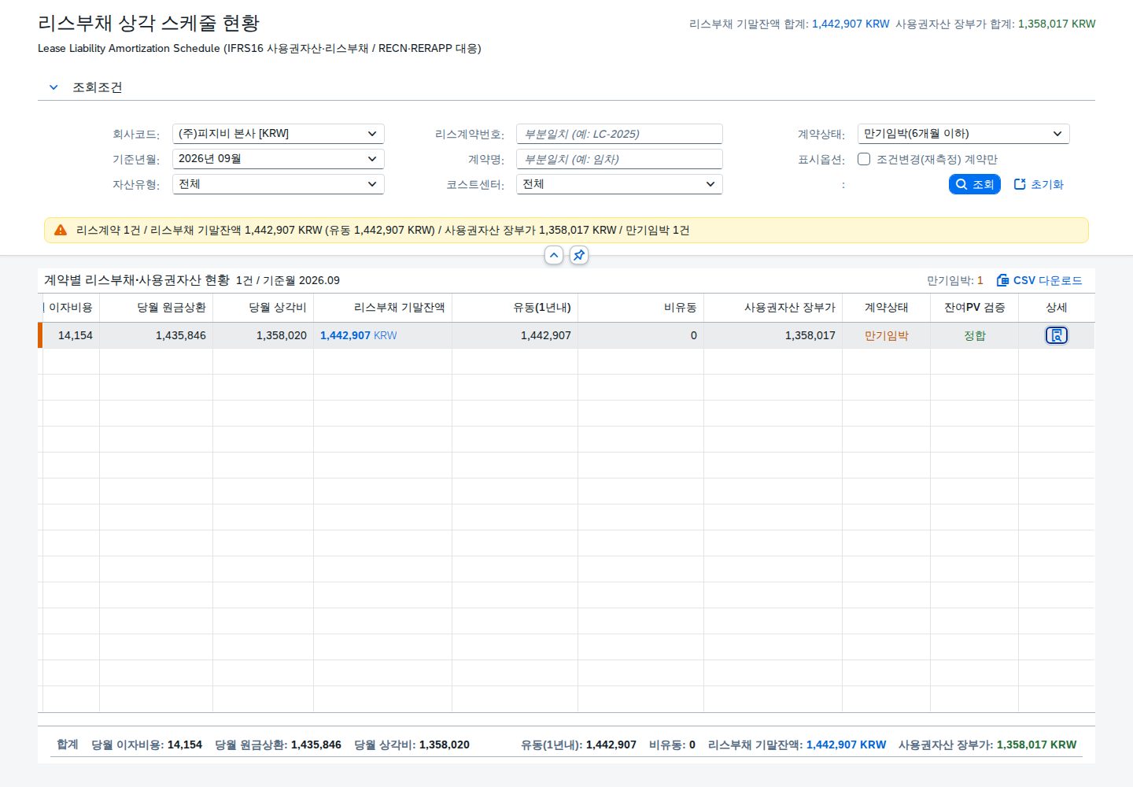Open the detail icon for the 만기임박 row

click(1056, 335)
